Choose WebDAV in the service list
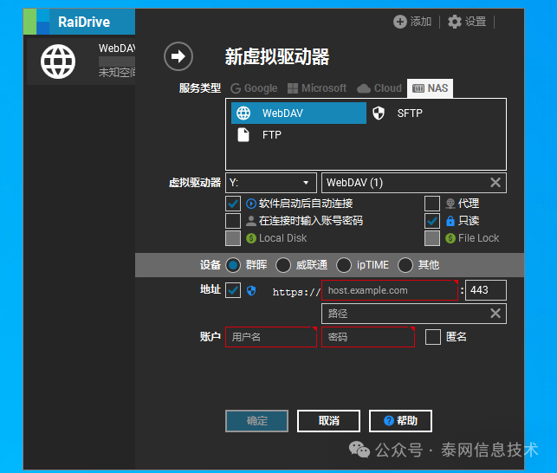The image size is (557, 473). pyautogui.click(x=299, y=113)
